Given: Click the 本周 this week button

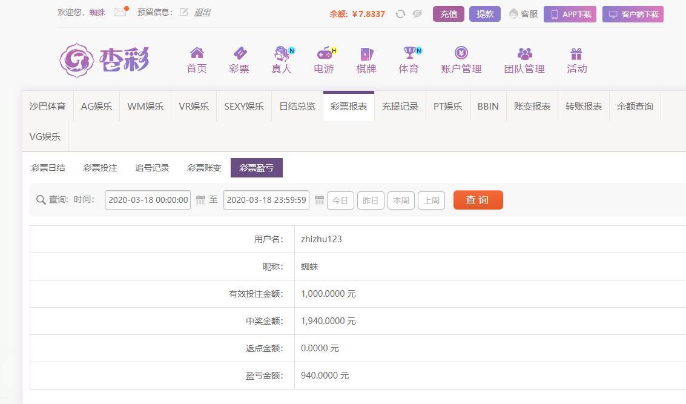Looking at the screenshot, I should (401, 200).
